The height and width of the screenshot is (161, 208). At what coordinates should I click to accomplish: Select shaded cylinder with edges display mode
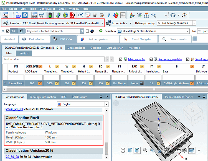coord(137,150)
